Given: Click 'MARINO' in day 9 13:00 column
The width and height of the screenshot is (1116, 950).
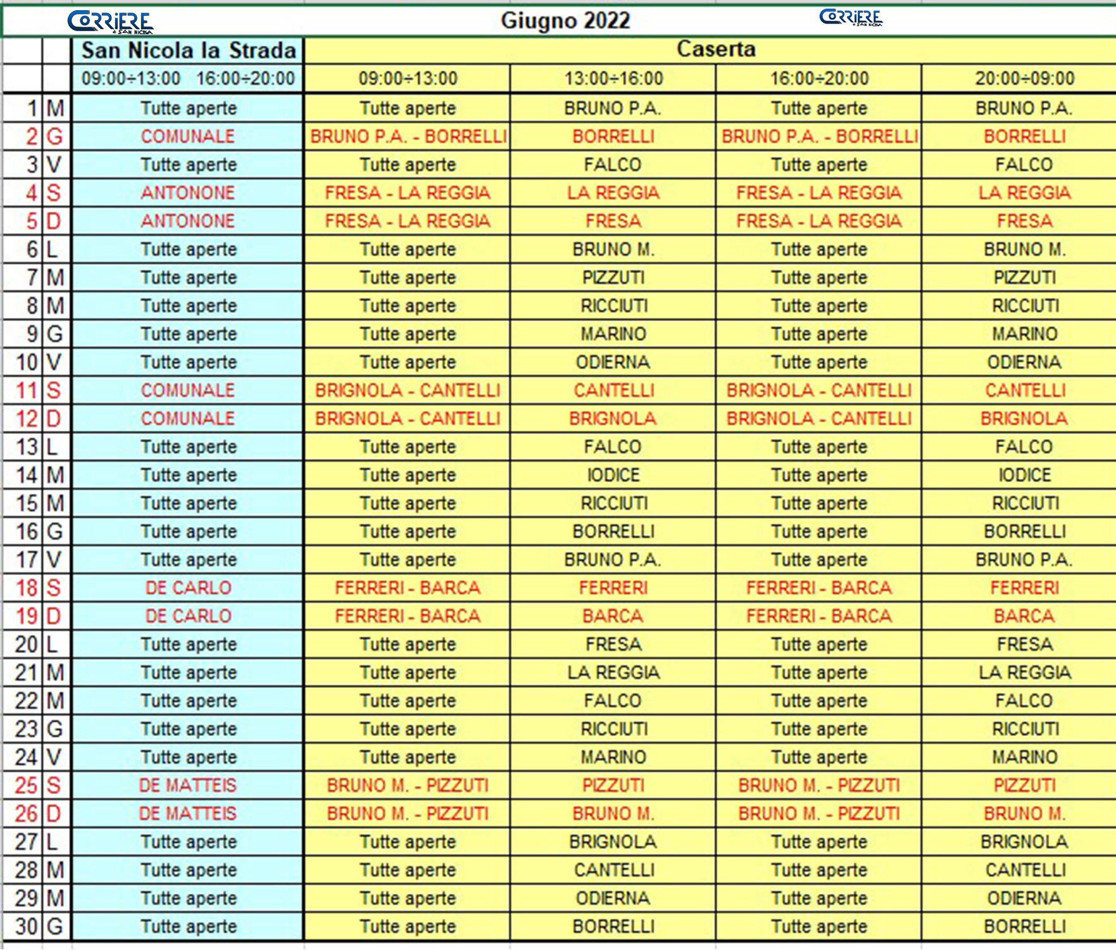Looking at the screenshot, I should click(613, 334).
